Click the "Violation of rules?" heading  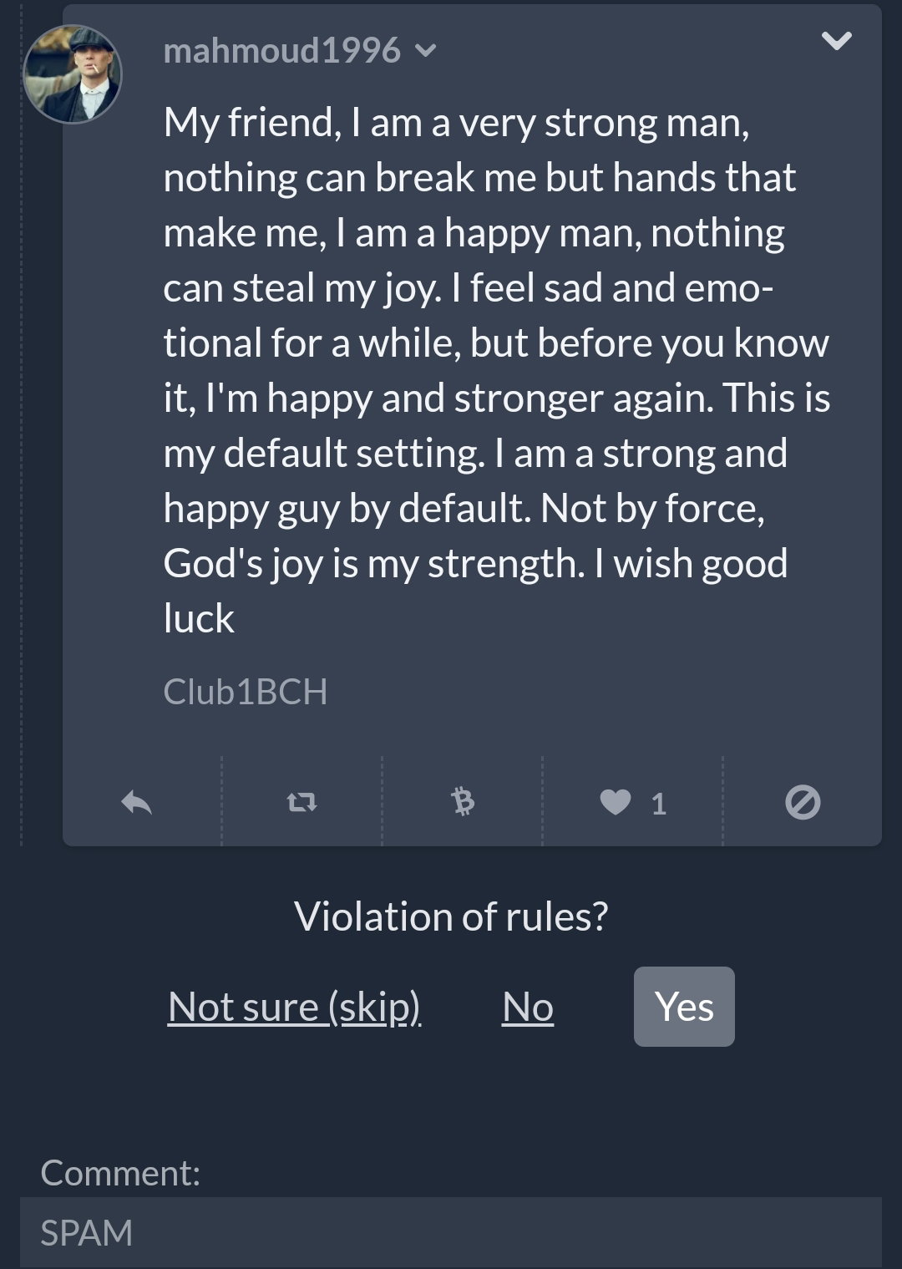tap(451, 916)
